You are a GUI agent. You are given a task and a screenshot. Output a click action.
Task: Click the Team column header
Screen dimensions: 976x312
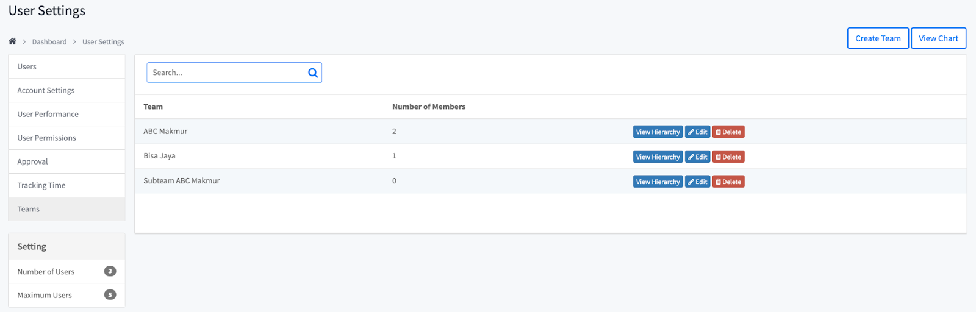(x=153, y=107)
